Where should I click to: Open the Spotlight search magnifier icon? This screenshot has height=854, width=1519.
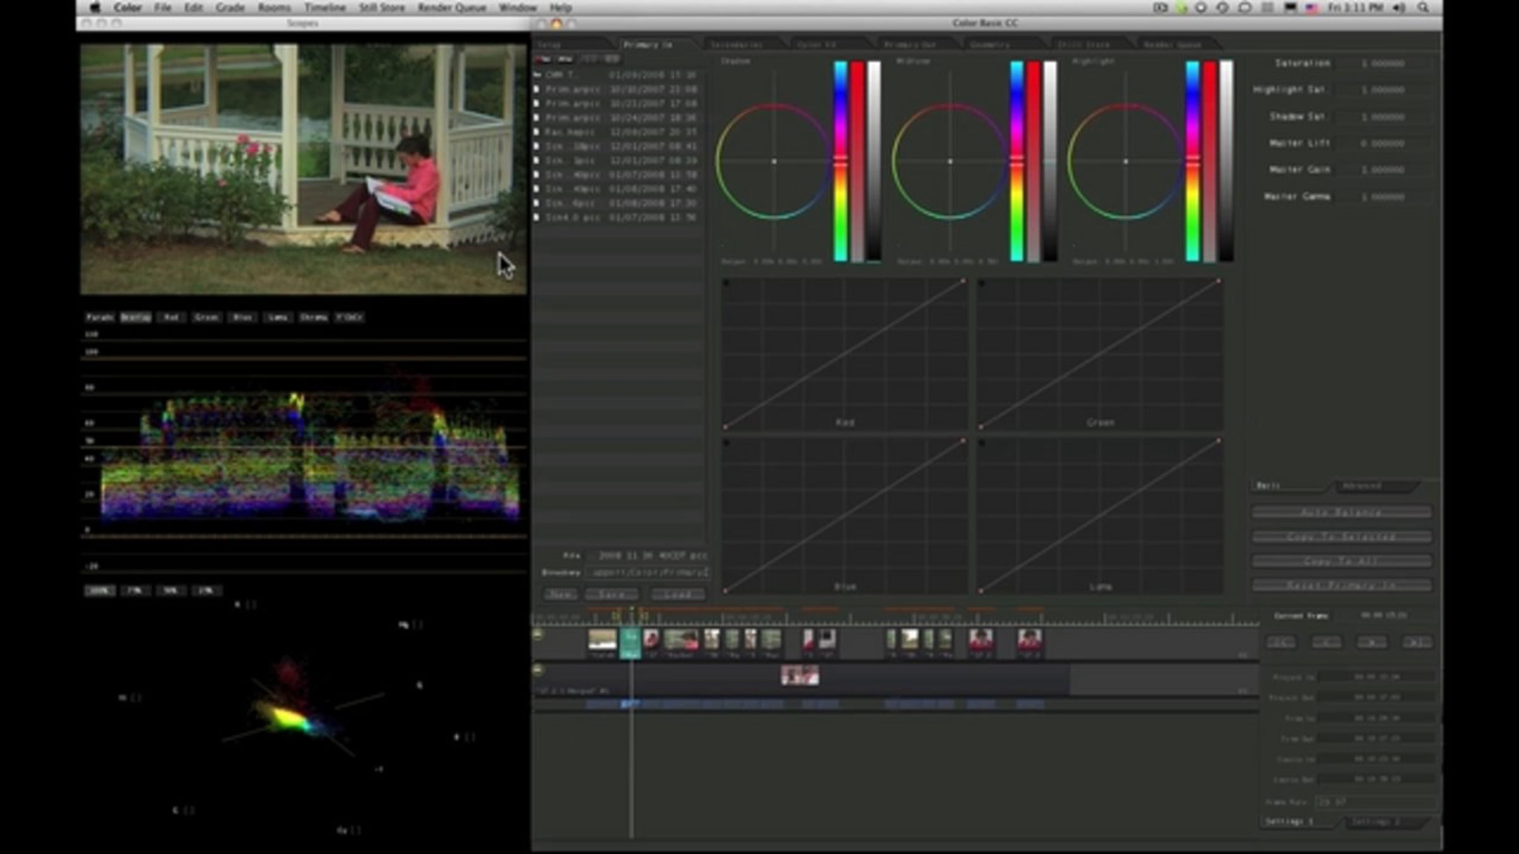(x=1423, y=8)
